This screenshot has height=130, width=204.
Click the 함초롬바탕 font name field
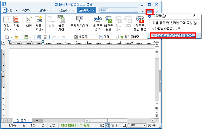[133, 37]
